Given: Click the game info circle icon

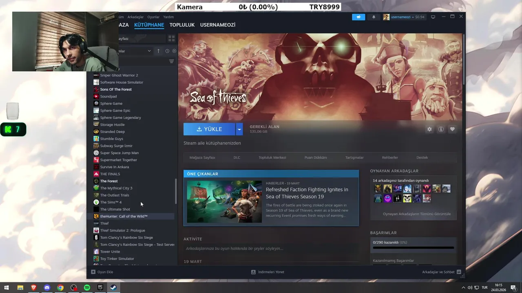Looking at the screenshot, I should pos(441,129).
